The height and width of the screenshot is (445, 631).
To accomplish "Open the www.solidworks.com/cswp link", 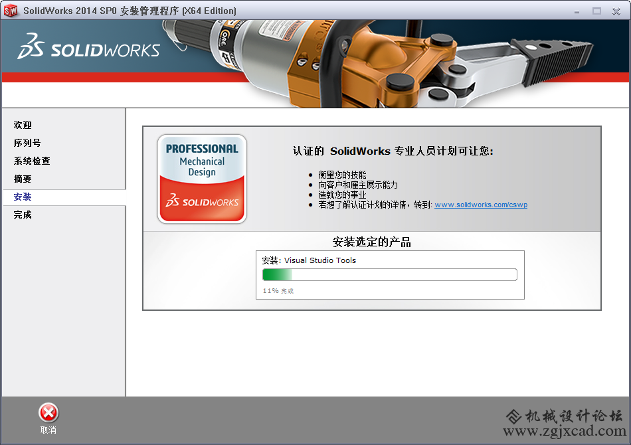I will pyautogui.click(x=481, y=205).
